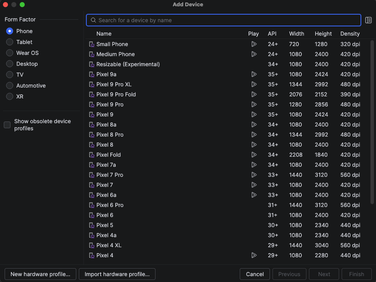Select the Pixel 8 Pro device name

pyautogui.click(x=110, y=135)
